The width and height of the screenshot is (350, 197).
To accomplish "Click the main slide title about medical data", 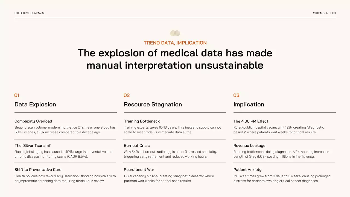I will point(175,59).
